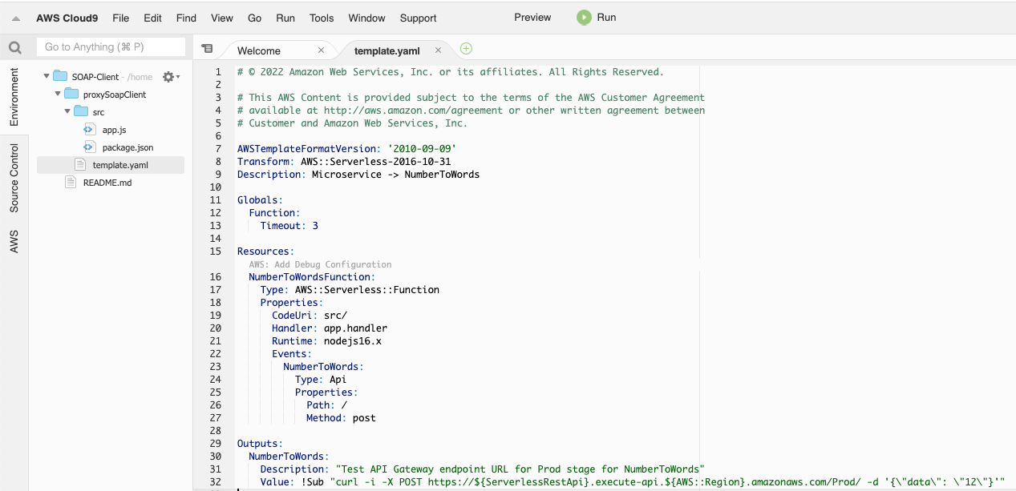Open the Go menu

click(255, 18)
